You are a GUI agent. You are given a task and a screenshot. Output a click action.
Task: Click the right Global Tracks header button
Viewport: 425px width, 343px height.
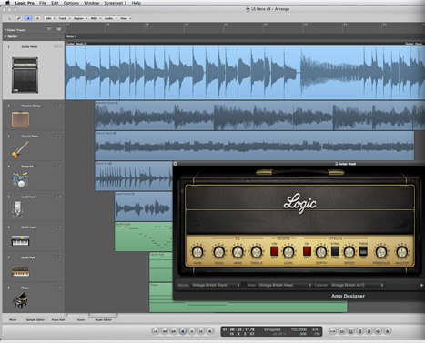(58, 29)
